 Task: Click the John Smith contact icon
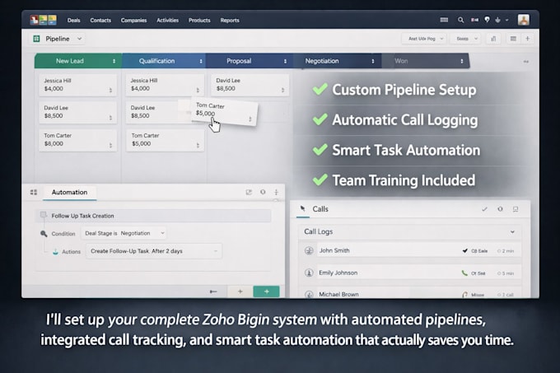tap(309, 251)
